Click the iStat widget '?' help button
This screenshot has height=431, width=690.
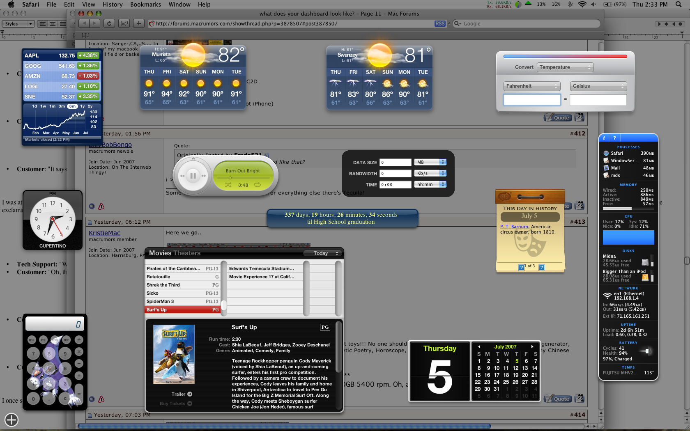(x=614, y=138)
